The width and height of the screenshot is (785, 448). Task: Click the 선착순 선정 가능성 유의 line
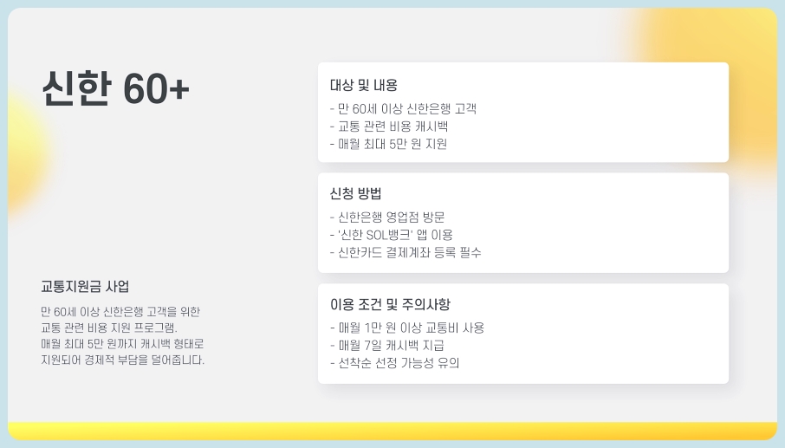395,362
